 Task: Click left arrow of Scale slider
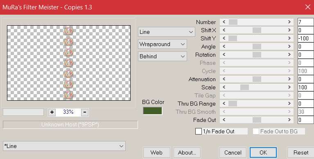tap(224, 87)
